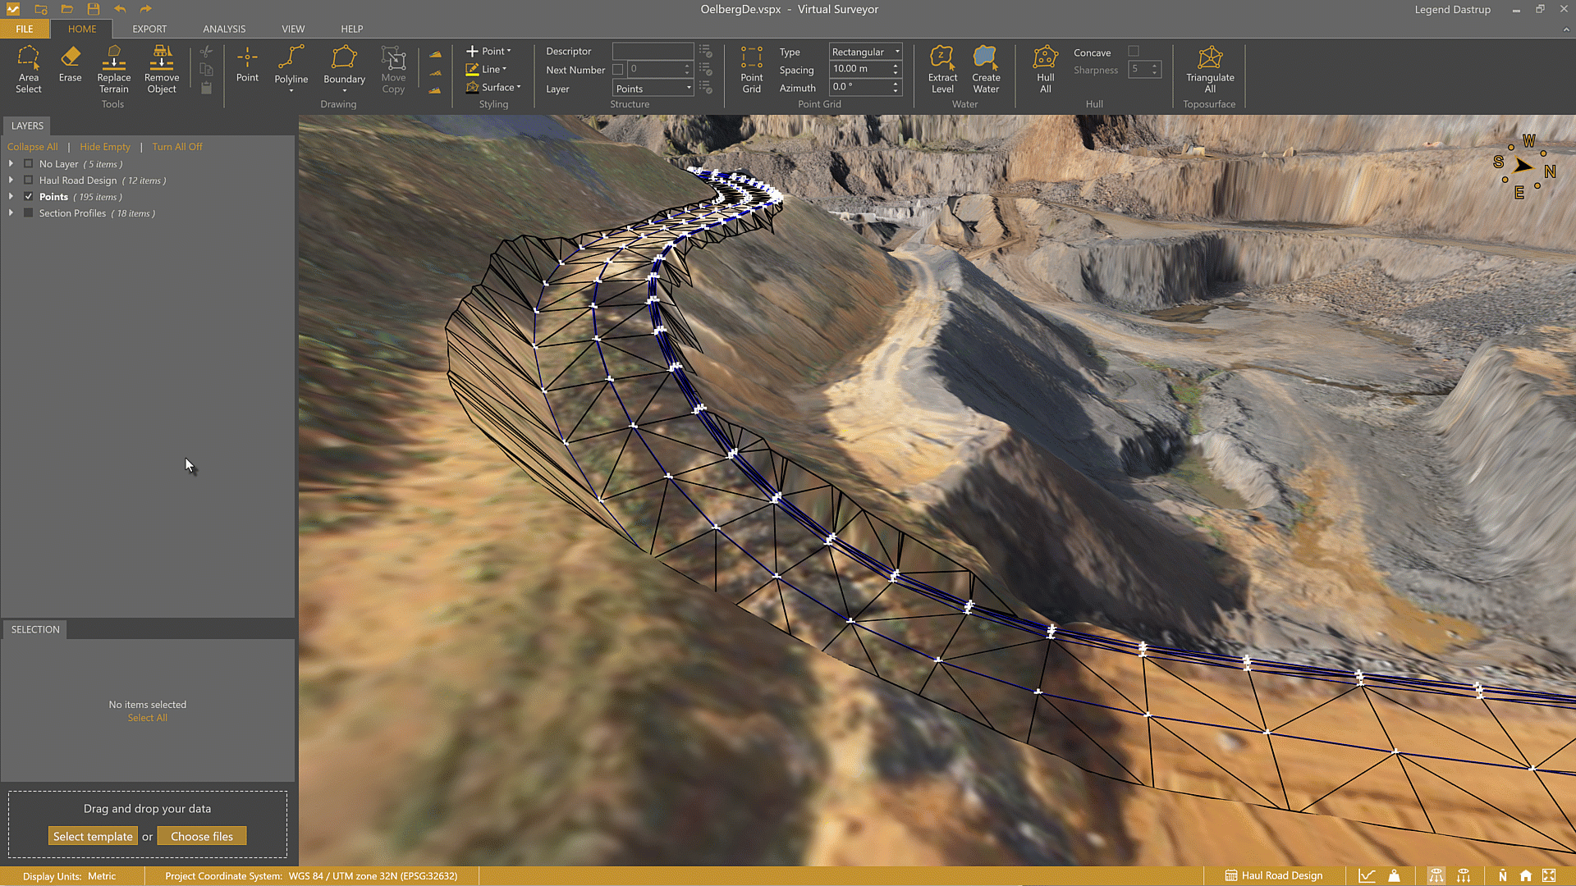Switch to the ANALYSIS ribbon tab
This screenshot has height=886, width=1576.
tap(224, 29)
